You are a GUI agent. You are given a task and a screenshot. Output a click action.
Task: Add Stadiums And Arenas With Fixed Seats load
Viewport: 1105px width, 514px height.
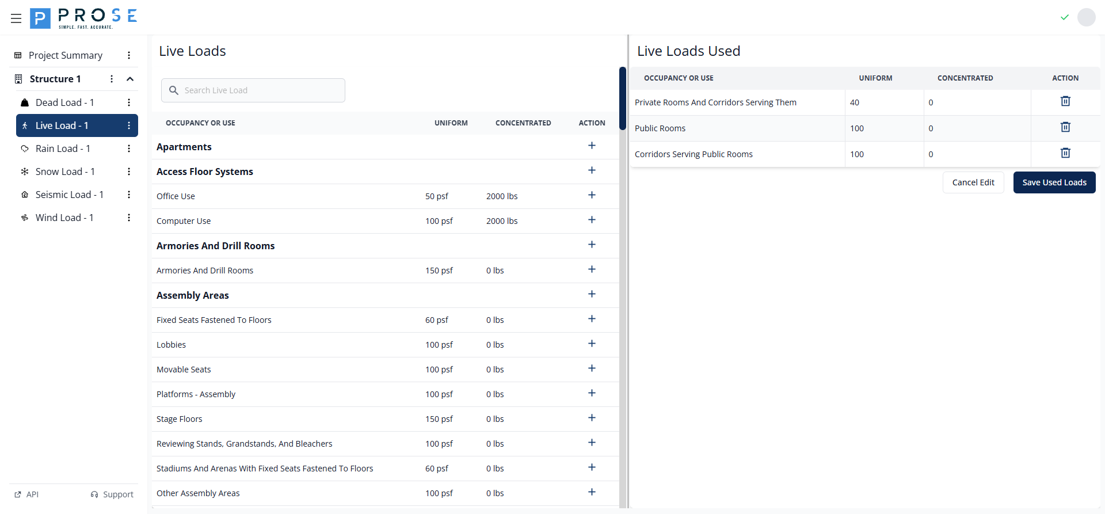click(x=592, y=467)
